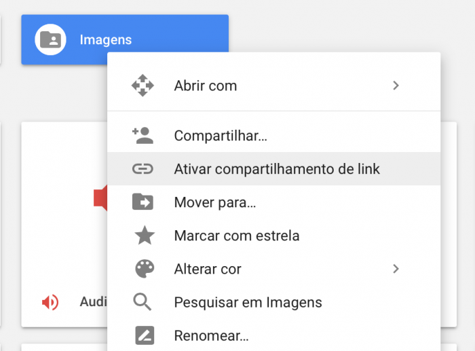The image size is (475, 351).
Task: Click the pencil Renomear icon
Action: [x=145, y=335]
